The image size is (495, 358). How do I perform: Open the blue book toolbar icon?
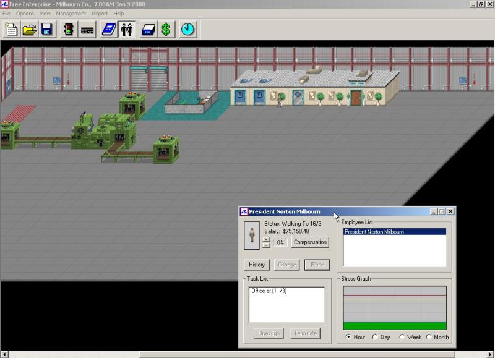pos(109,29)
